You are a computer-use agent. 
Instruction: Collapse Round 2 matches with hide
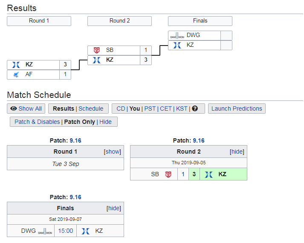click(237, 152)
